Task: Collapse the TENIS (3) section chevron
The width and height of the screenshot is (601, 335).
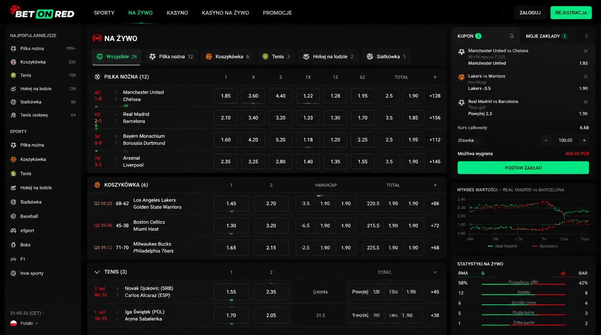Action: click(97, 272)
